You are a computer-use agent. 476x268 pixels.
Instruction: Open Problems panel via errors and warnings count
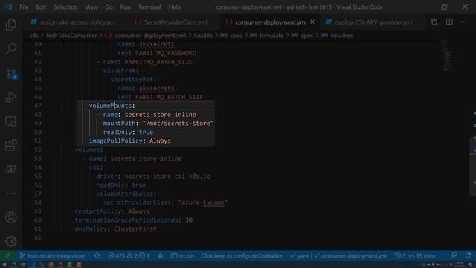click(x=129, y=256)
